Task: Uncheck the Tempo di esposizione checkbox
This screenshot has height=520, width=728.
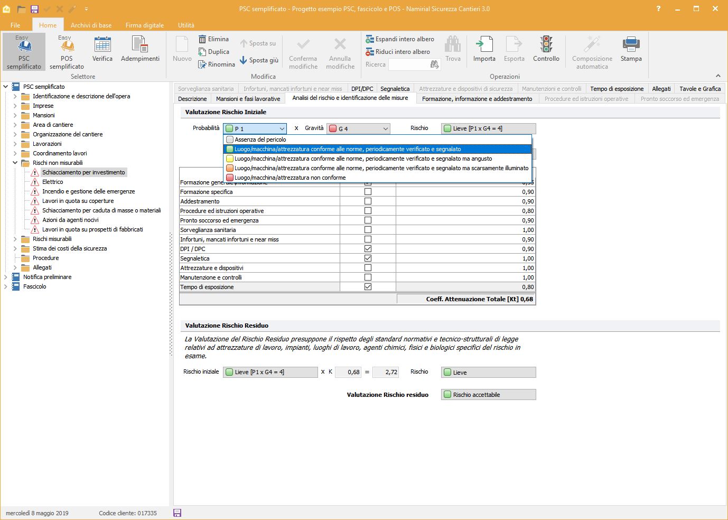Action: [x=368, y=287]
